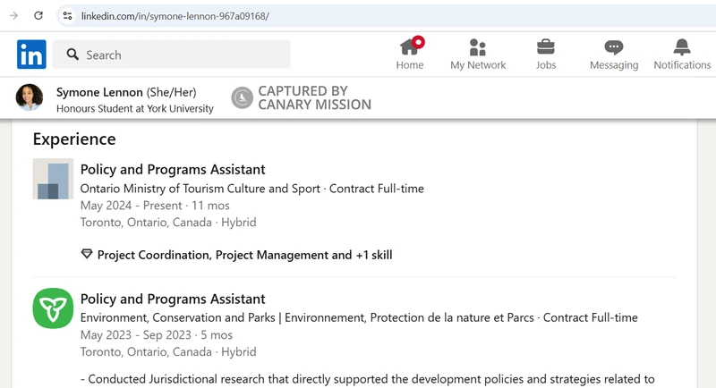Click May 2024 - Present date text
The width and height of the screenshot is (716, 388).
click(131, 206)
